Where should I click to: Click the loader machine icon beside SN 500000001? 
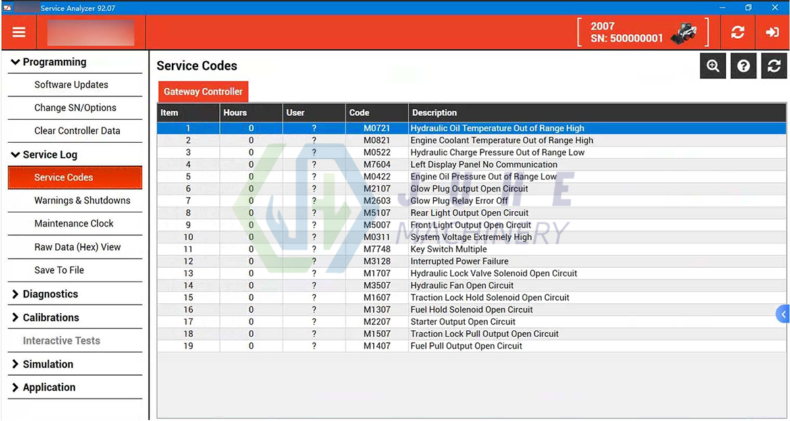point(685,30)
